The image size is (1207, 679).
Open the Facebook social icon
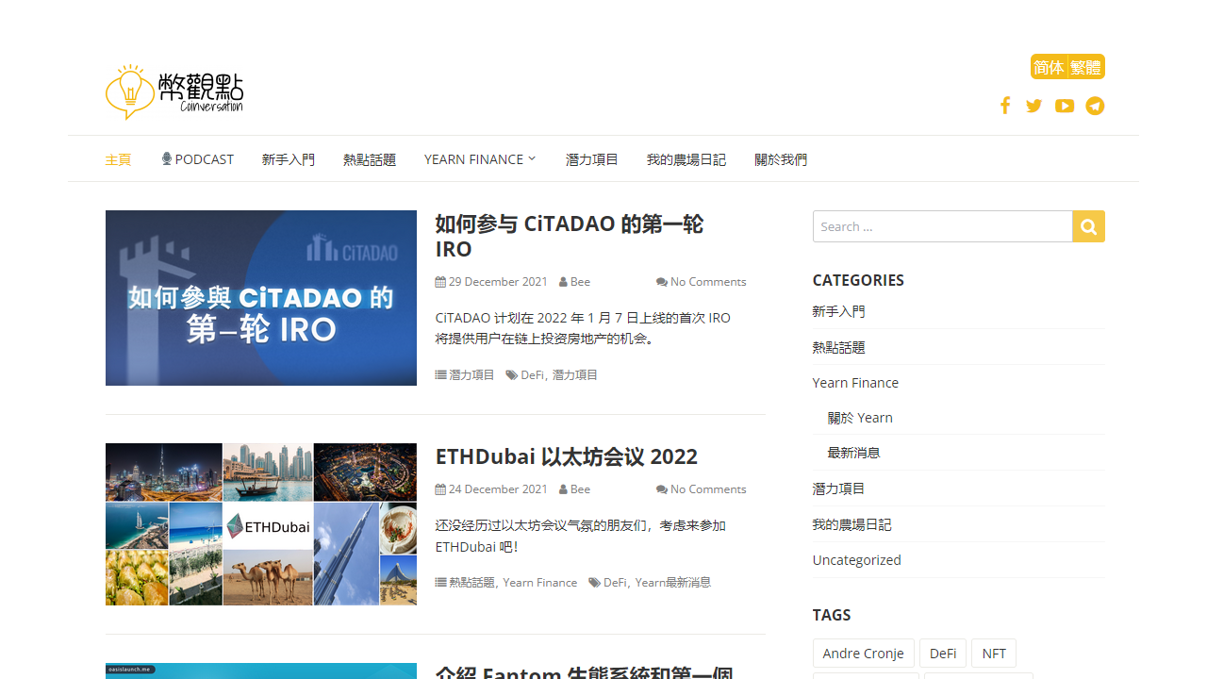1005,106
